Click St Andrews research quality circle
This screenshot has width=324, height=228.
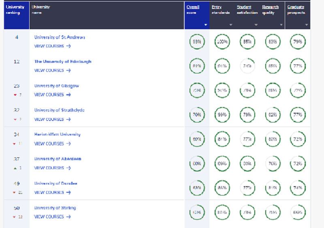(273, 42)
